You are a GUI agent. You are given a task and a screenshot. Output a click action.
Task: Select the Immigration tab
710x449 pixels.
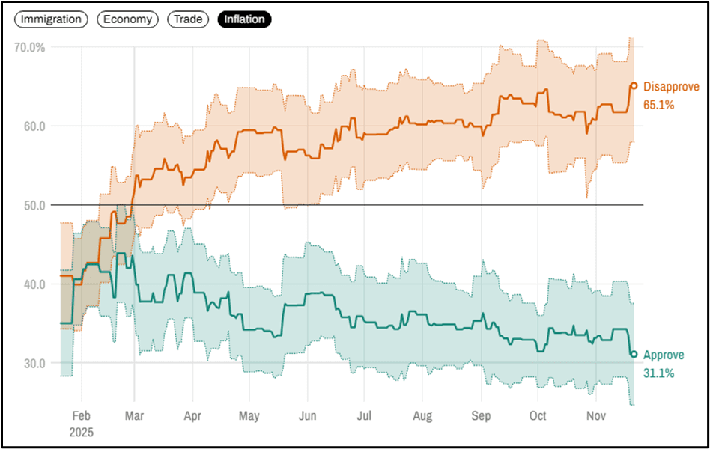(x=51, y=19)
